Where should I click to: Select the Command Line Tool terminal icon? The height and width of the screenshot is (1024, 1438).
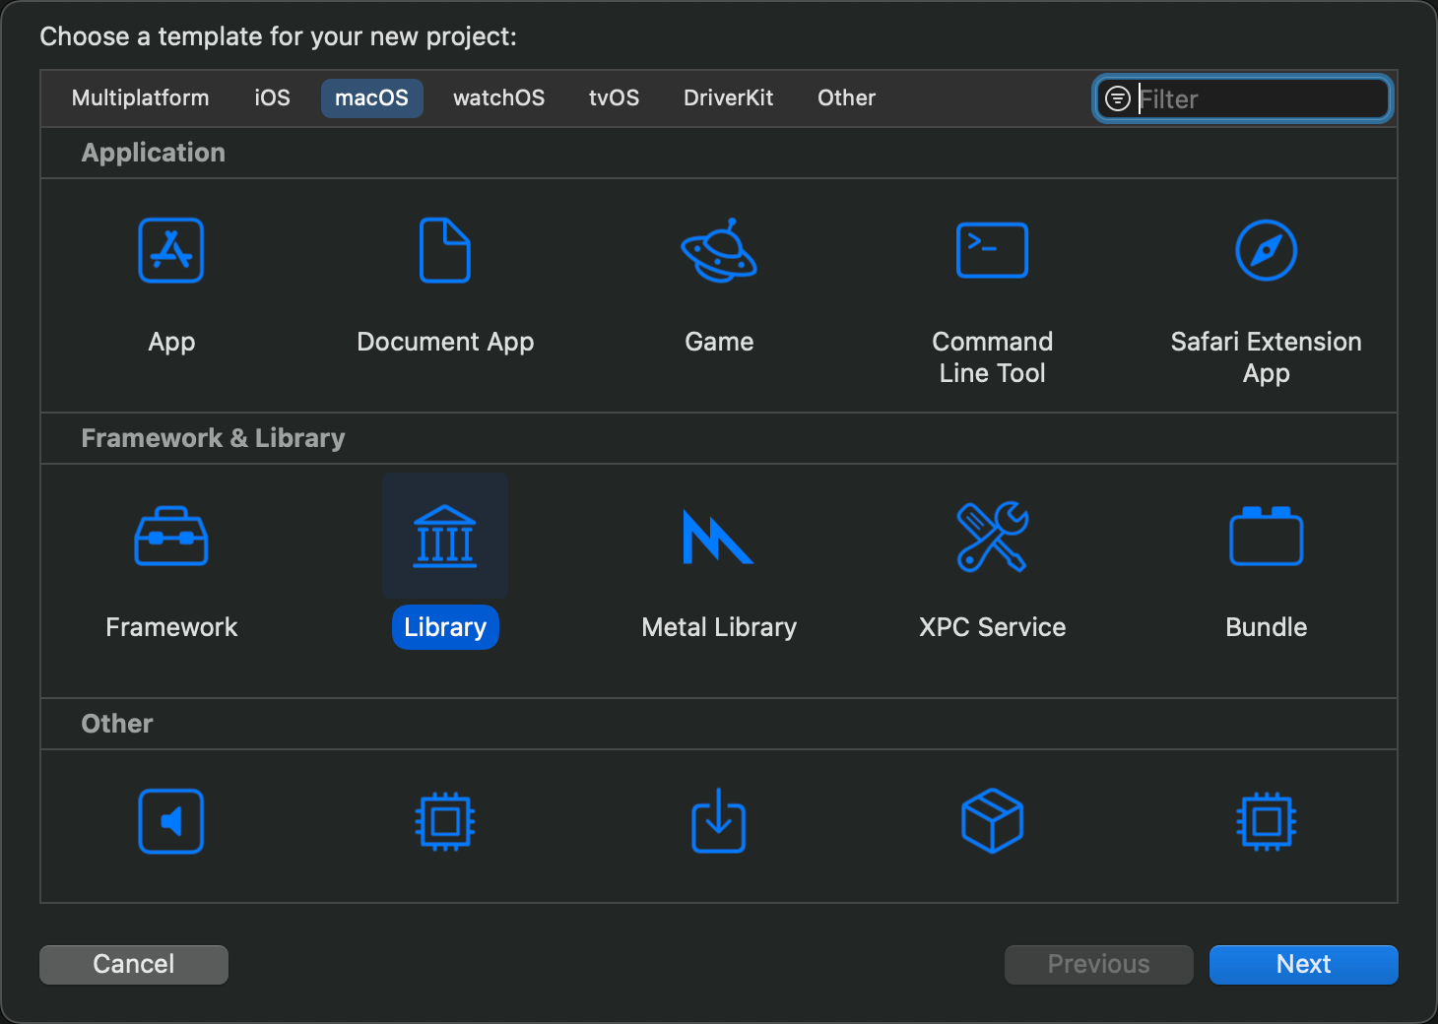pos(993,250)
